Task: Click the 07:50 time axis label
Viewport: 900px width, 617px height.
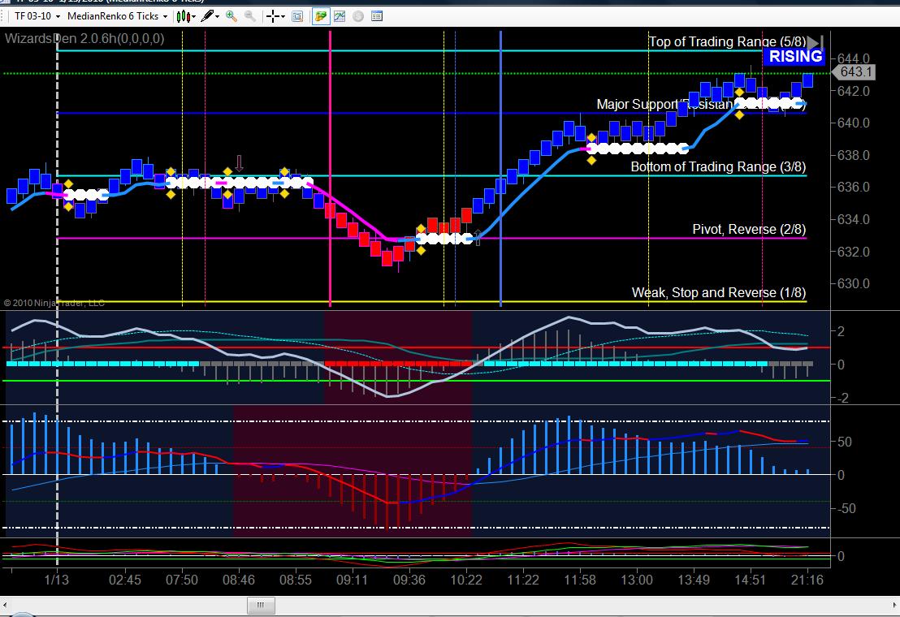Action: pos(181,580)
